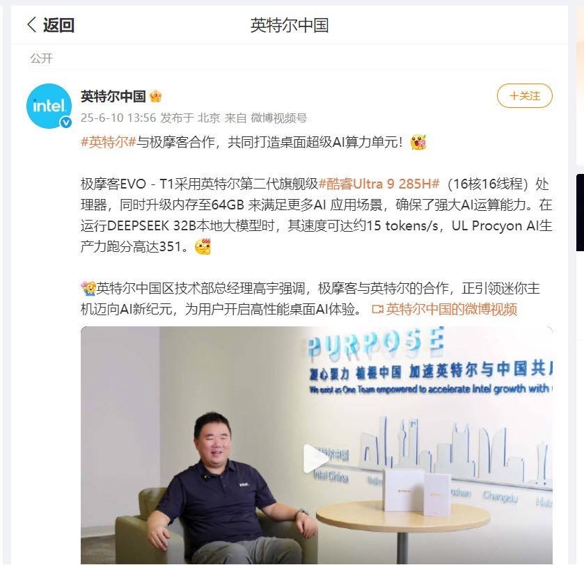Screen dimensions: 584x565
Task: Open the 英特尔中国的微博视频 link
Action: [x=452, y=309]
